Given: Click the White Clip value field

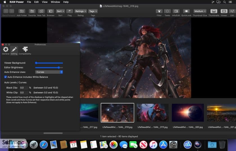Looking at the screenshot, I should pyautogui.click(x=24, y=93).
